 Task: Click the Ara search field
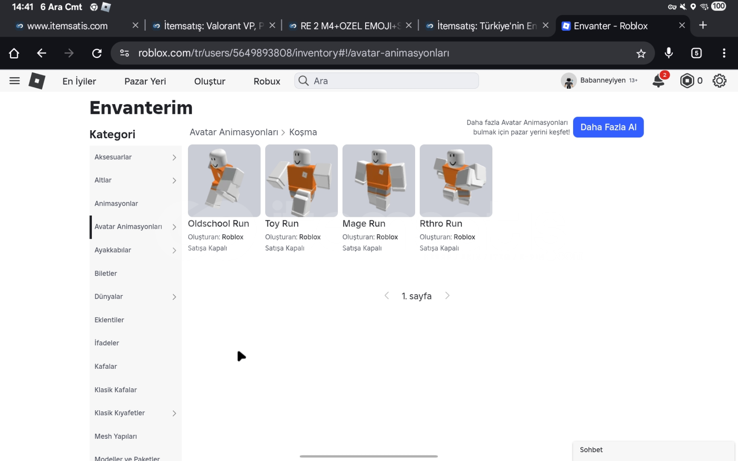[393, 81]
